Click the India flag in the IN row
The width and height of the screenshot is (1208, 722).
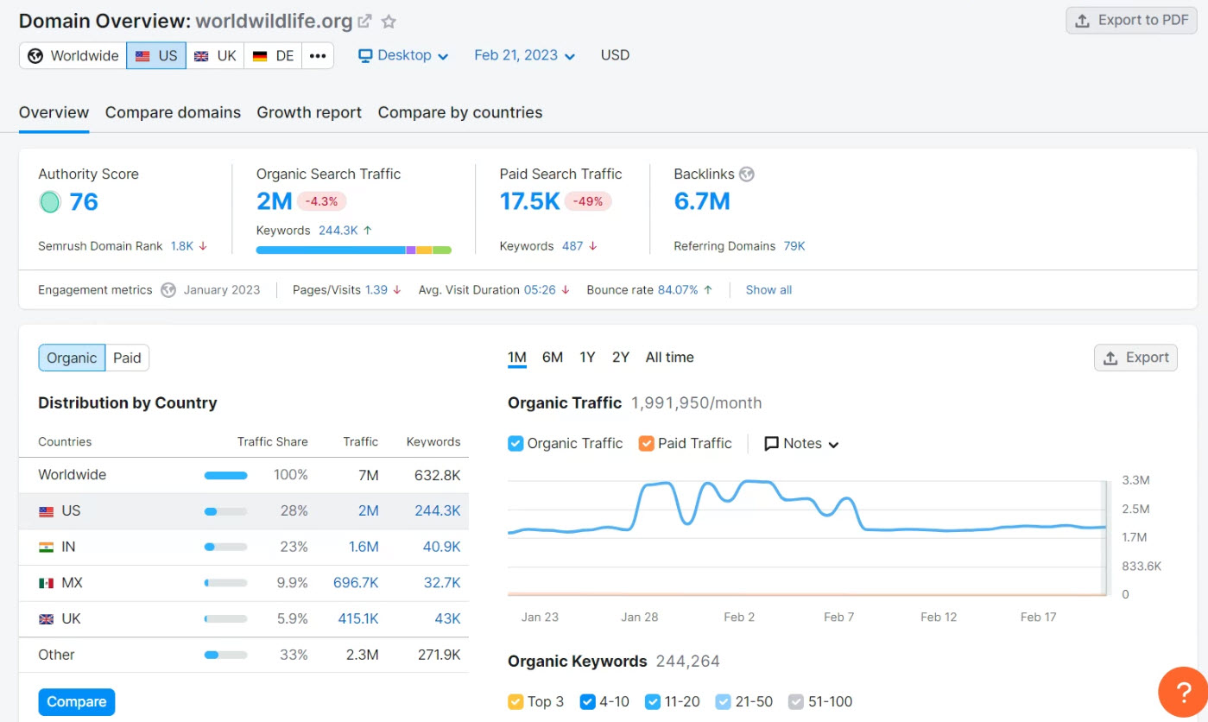tap(47, 547)
